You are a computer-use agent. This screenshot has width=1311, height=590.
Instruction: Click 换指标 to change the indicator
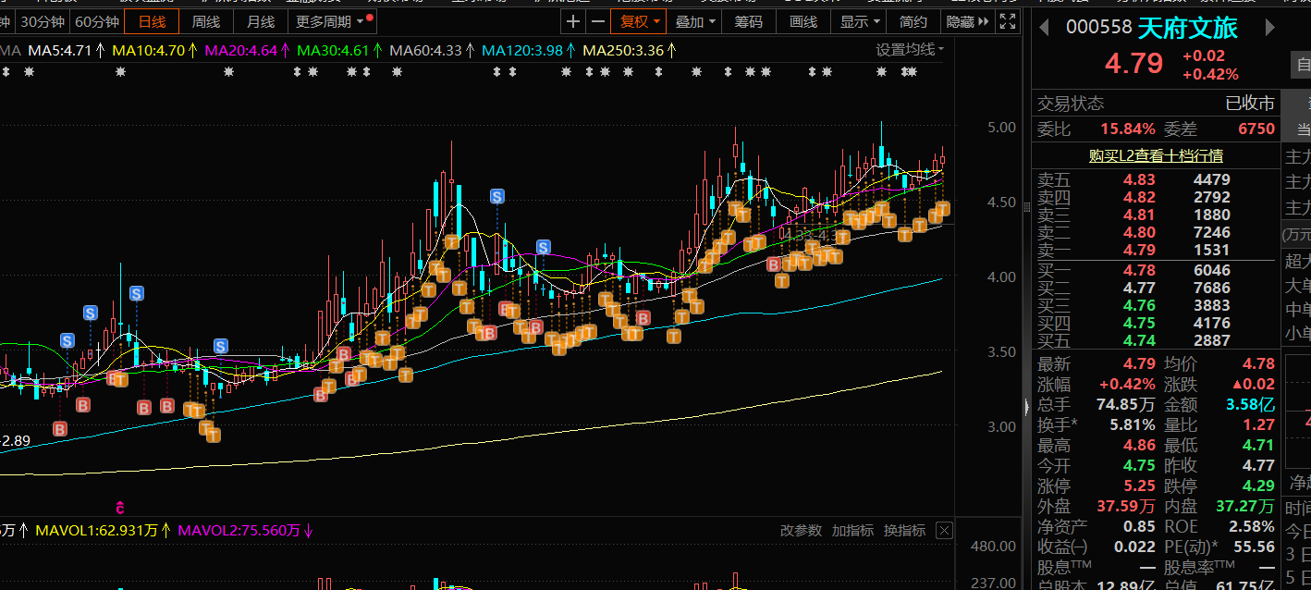[x=904, y=530]
